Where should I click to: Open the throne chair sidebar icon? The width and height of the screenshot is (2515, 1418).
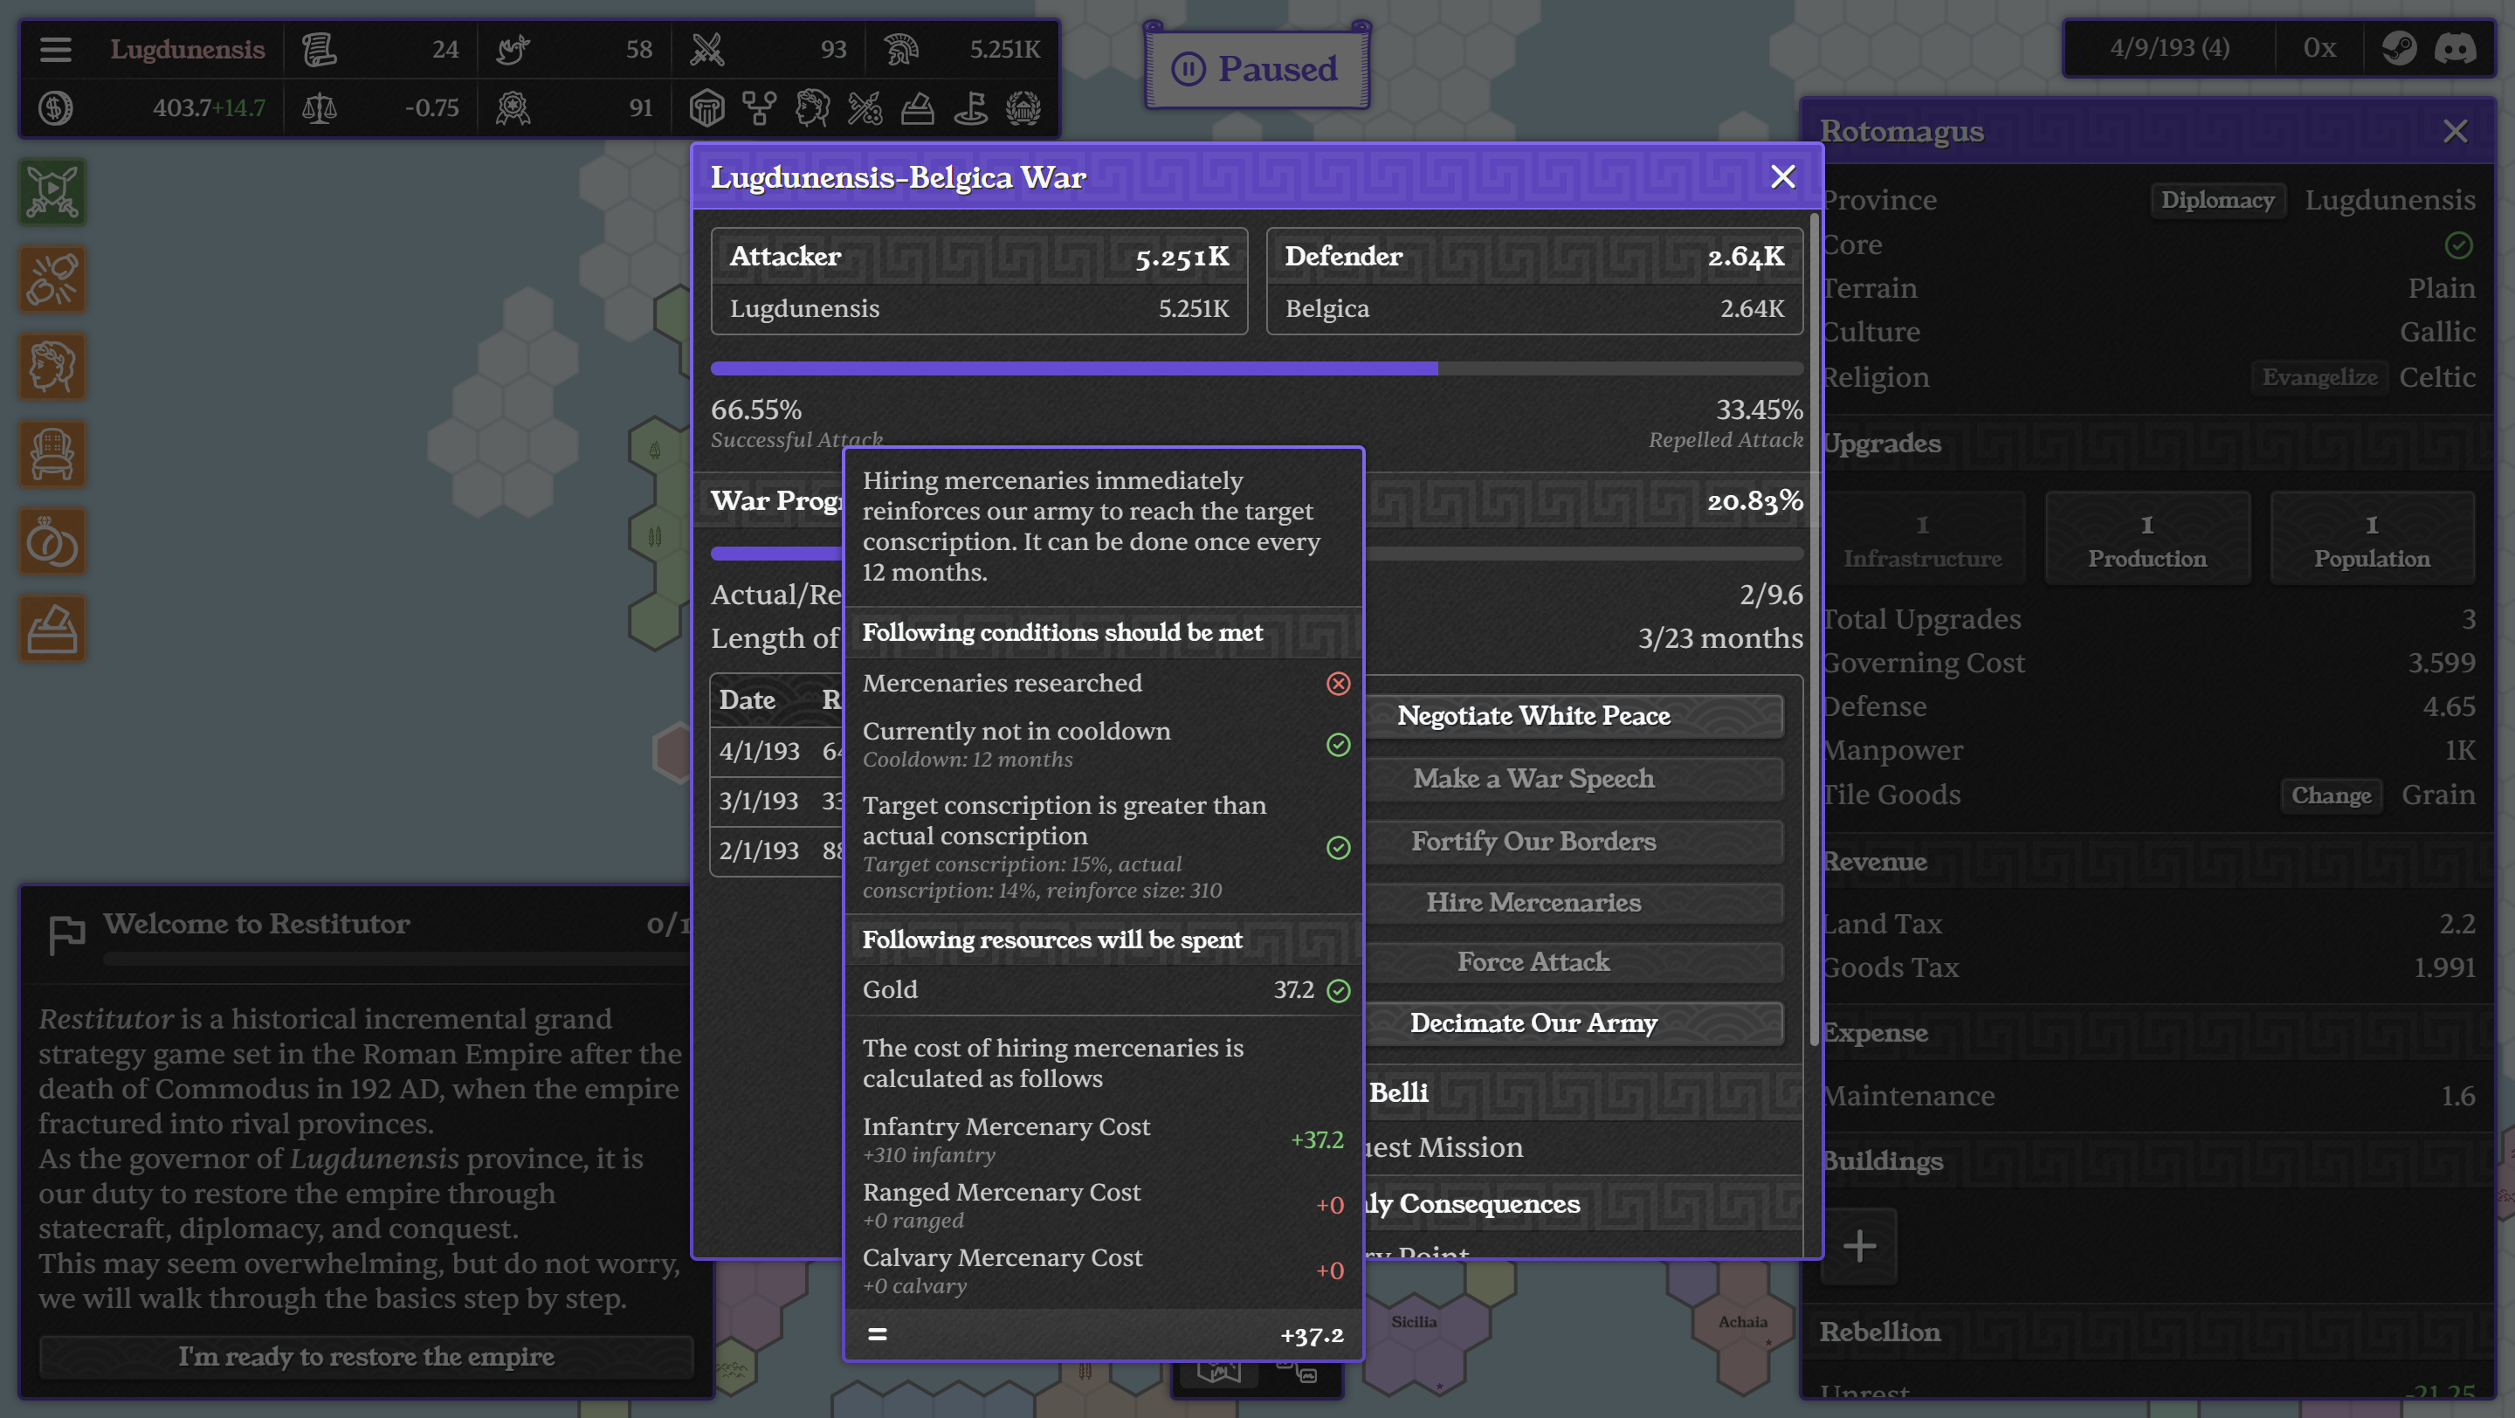click(x=52, y=454)
